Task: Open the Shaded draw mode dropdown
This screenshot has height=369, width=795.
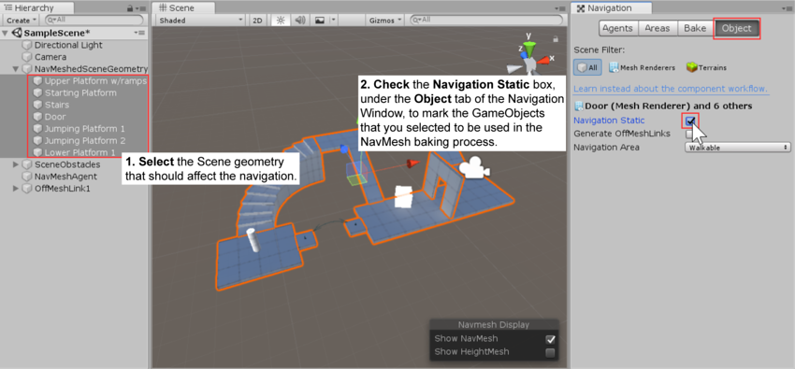Action: click(x=201, y=21)
